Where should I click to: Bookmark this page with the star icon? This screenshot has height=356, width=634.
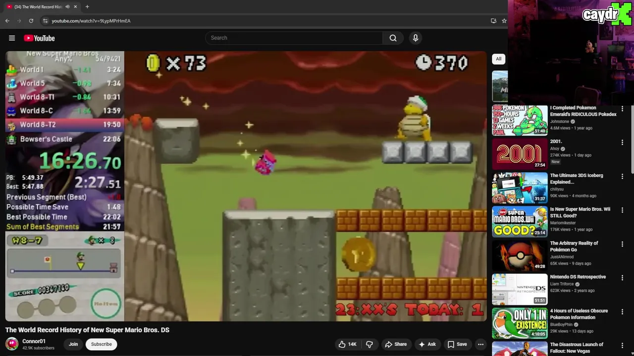tap(504, 21)
